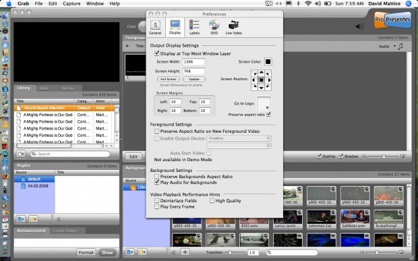Screen dimensions: 418x261
Task: Click the Wi-Fi icon in menu bar
Action: point(308,3)
